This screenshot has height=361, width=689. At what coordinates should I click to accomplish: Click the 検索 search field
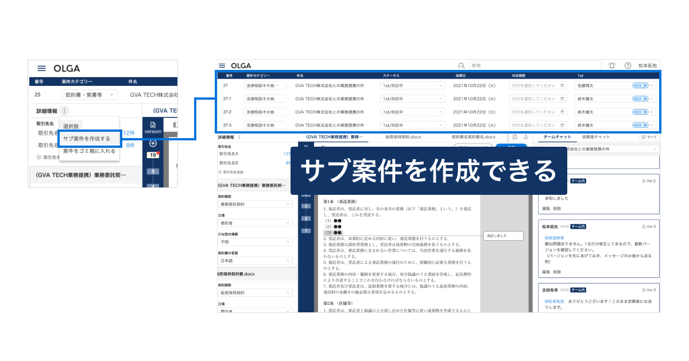tap(535, 65)
